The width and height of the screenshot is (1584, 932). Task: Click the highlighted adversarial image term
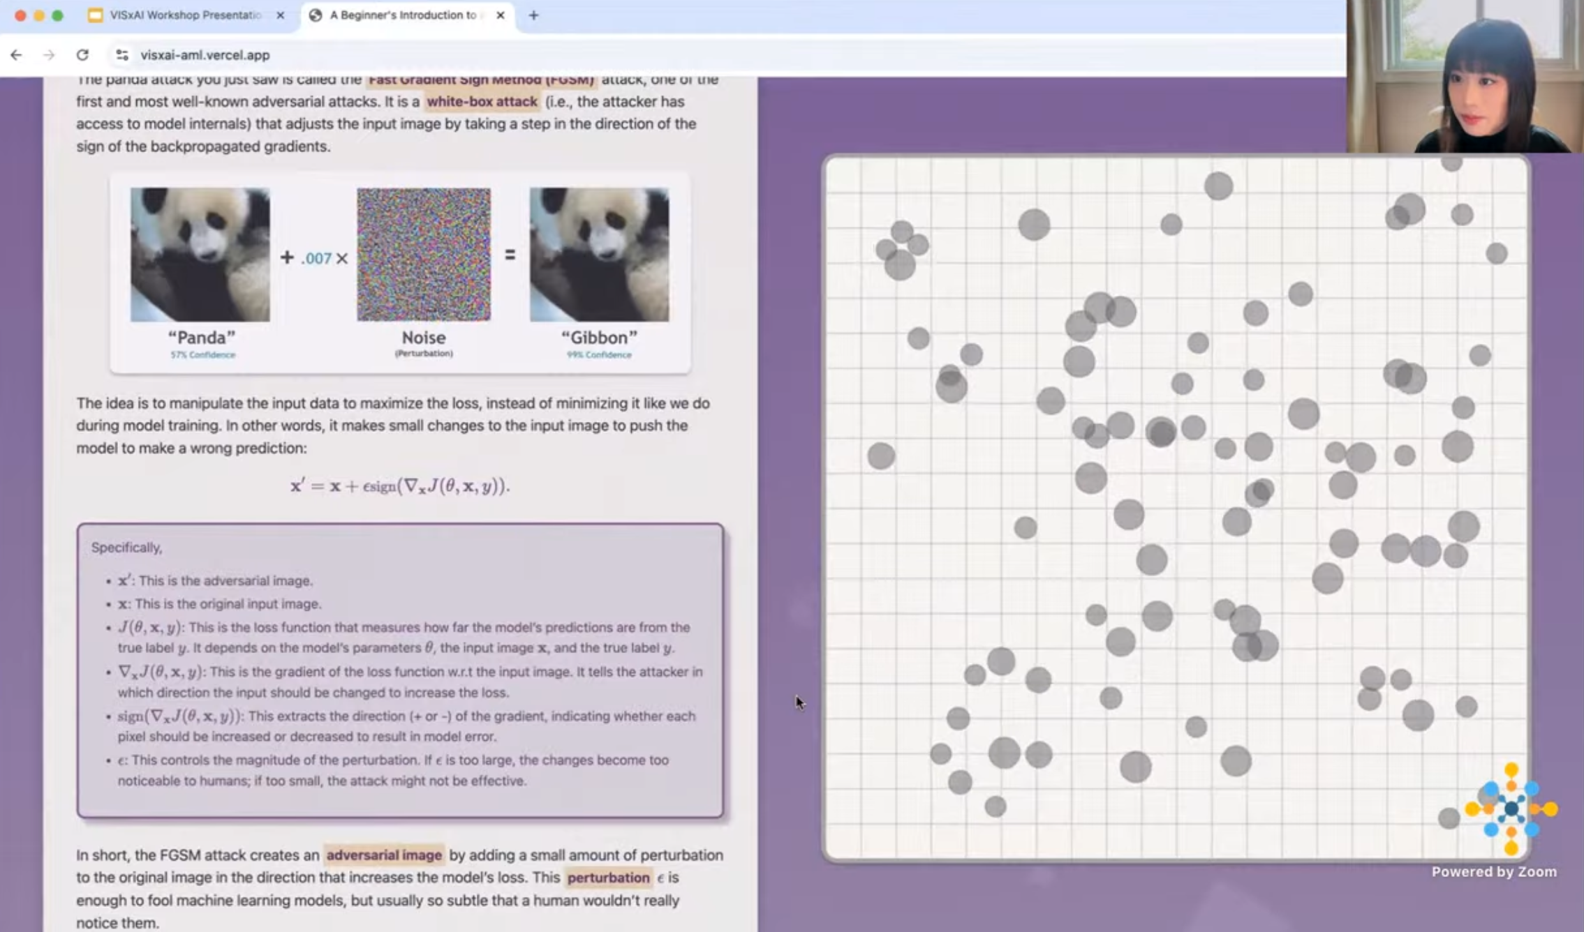point(384,855)
